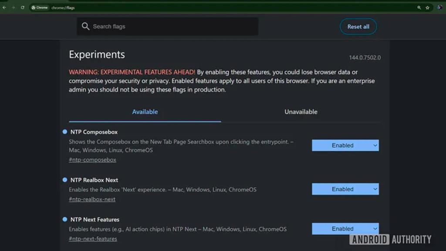Open the #ntp-composebox flag link
This screenshot has height=251, width=446.
pos(92,159)
